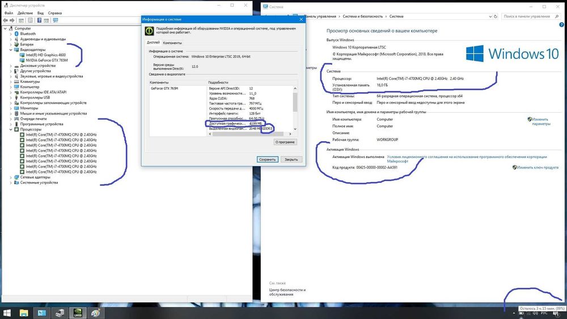The height and width of the screenshot is (319, 567).
Task: Click refresh button beside the address bar
Action: [x=496, y=16]
